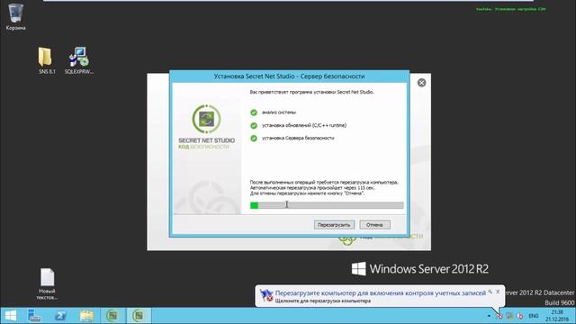Click the green check beside установка Сервера безопасности

tap(254, 139)
